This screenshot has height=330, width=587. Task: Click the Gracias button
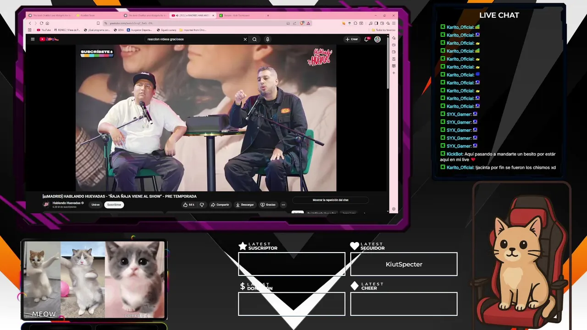click(268, 205)
